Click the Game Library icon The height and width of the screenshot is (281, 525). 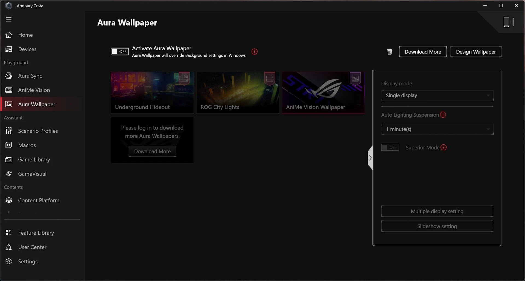9,160
